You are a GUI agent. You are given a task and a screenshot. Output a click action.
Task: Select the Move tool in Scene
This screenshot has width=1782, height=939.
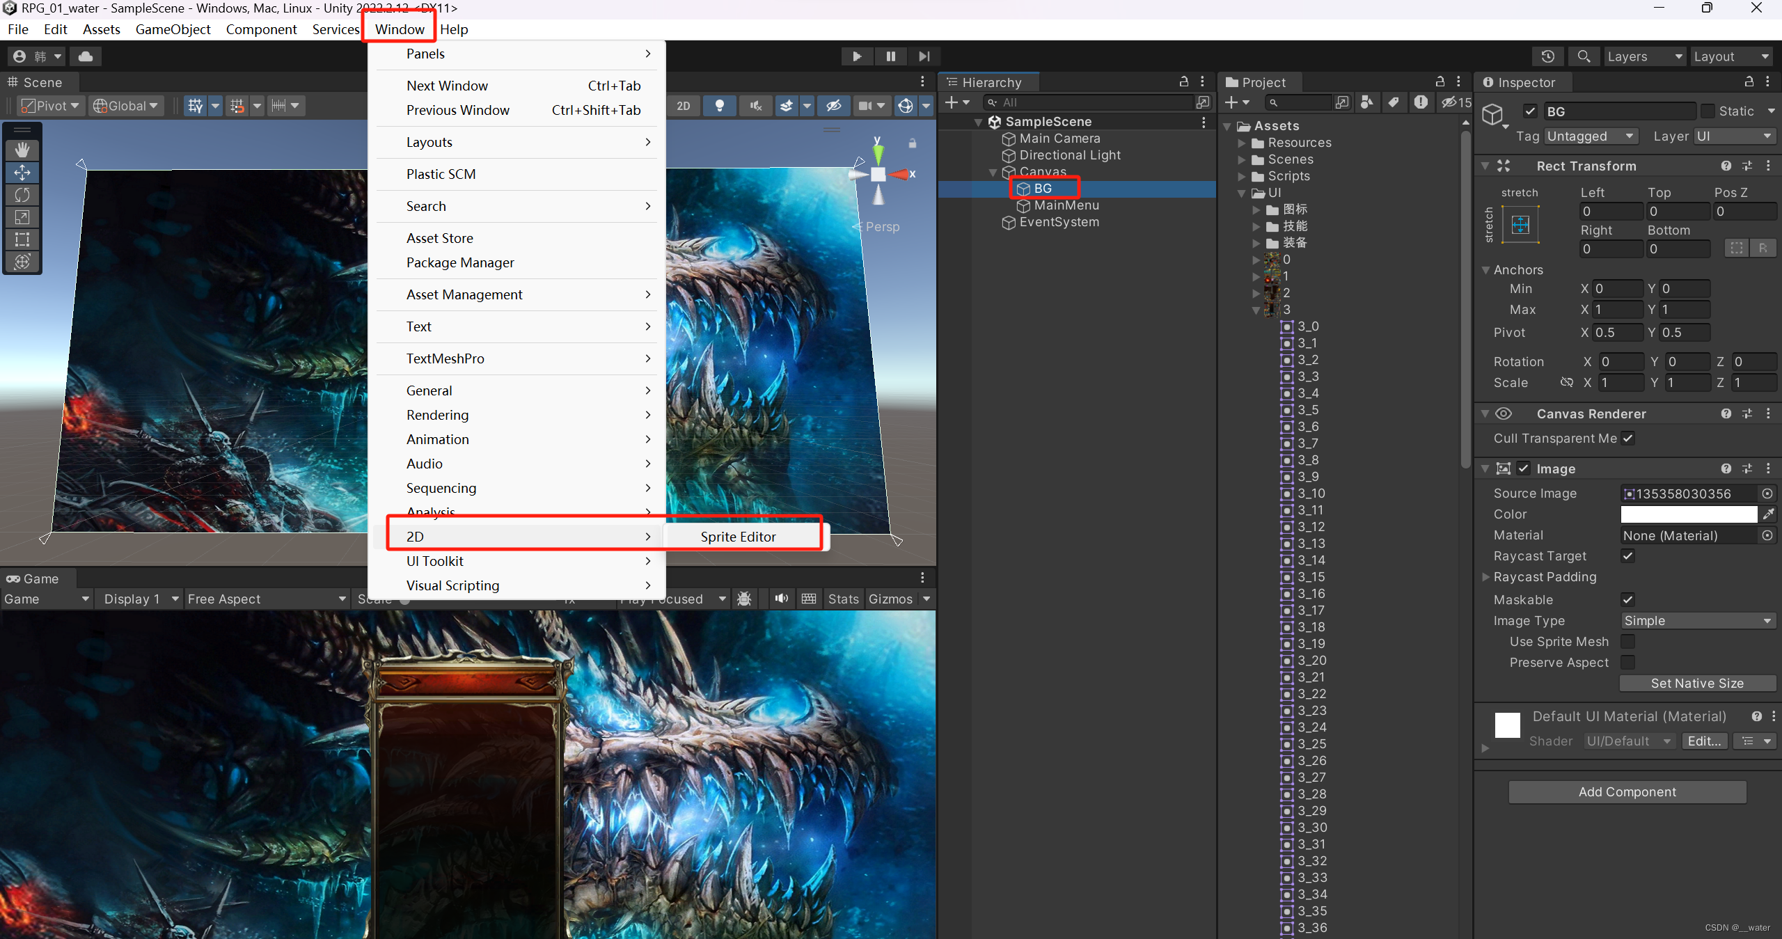[22, 172]
